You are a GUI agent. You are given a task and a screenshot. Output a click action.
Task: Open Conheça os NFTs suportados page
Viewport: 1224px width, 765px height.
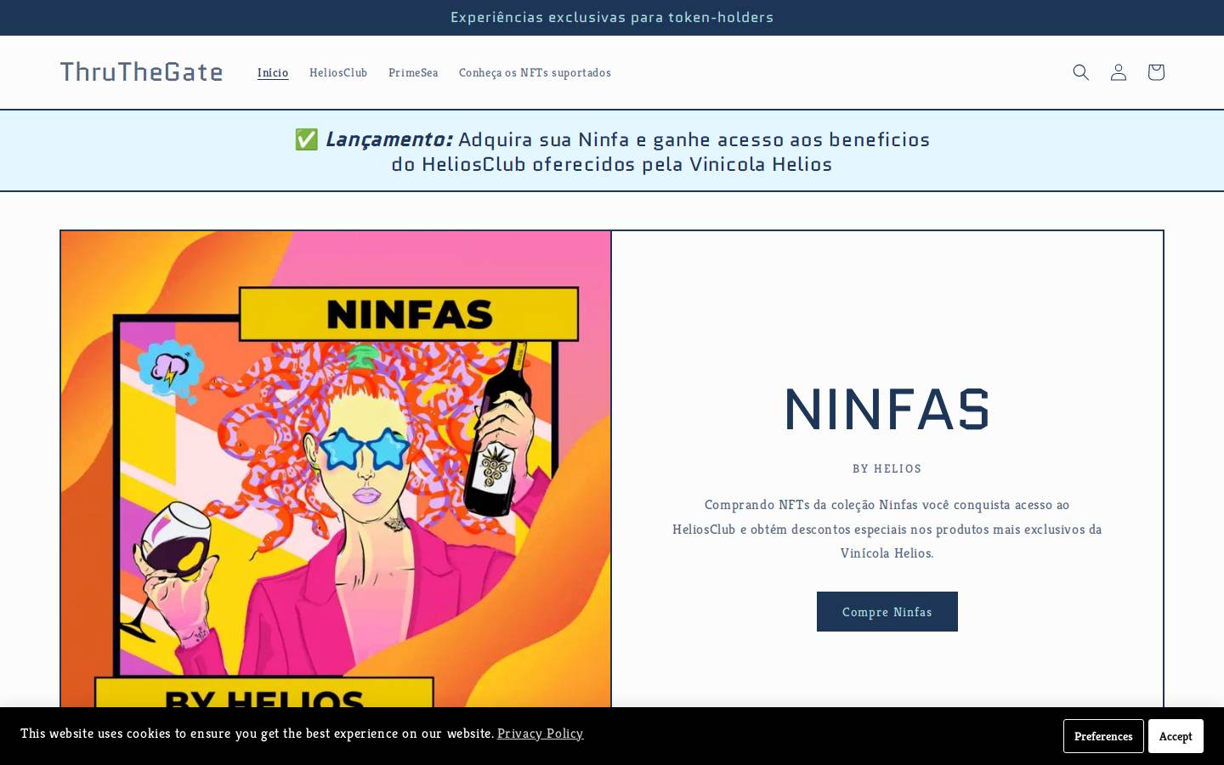click(535, 72)
